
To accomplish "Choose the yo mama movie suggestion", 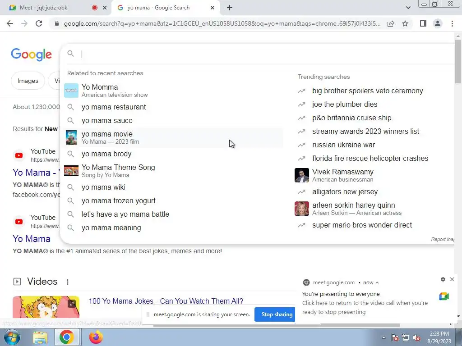I will [x=172, y=137].
